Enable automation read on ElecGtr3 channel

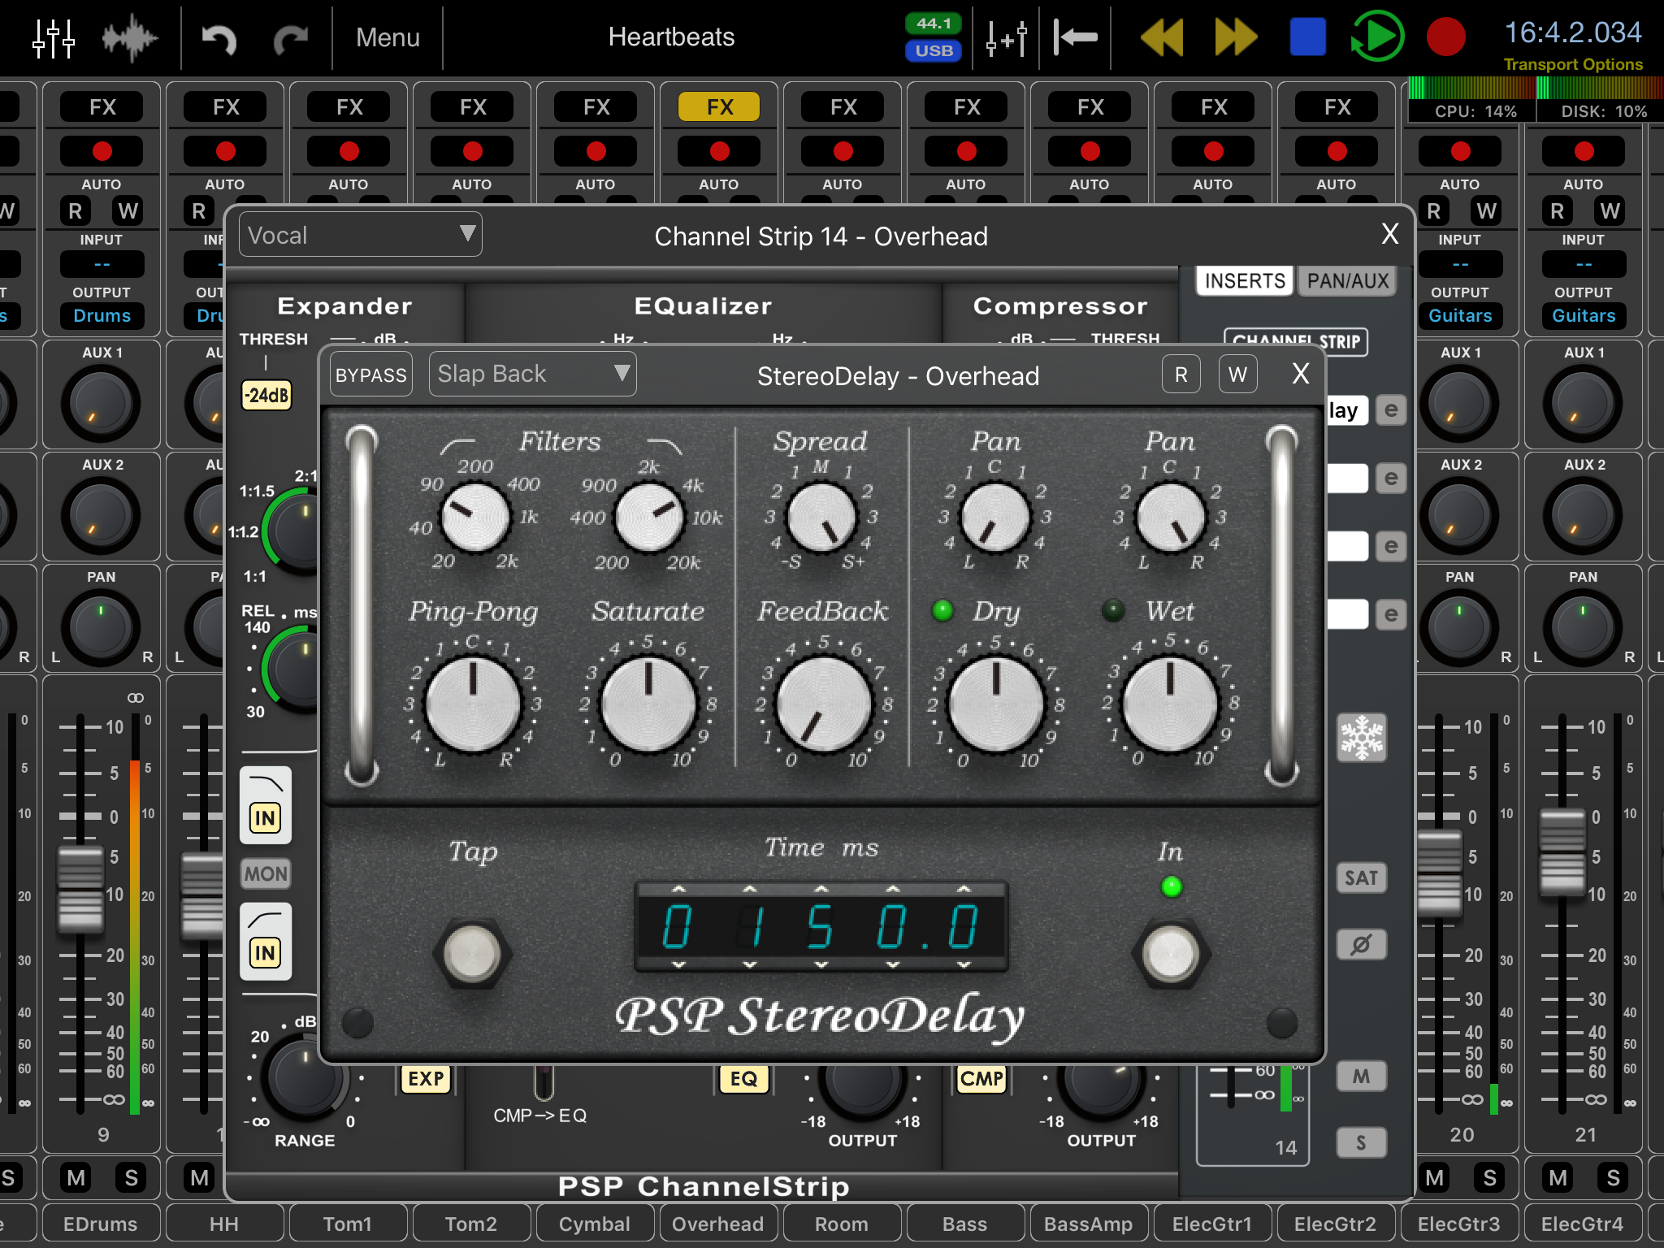(x=1434, y=211)
